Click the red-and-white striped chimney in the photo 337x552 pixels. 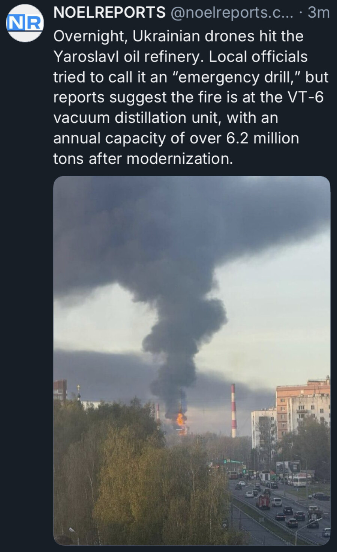pyautogui.click(x=233, y=410)
